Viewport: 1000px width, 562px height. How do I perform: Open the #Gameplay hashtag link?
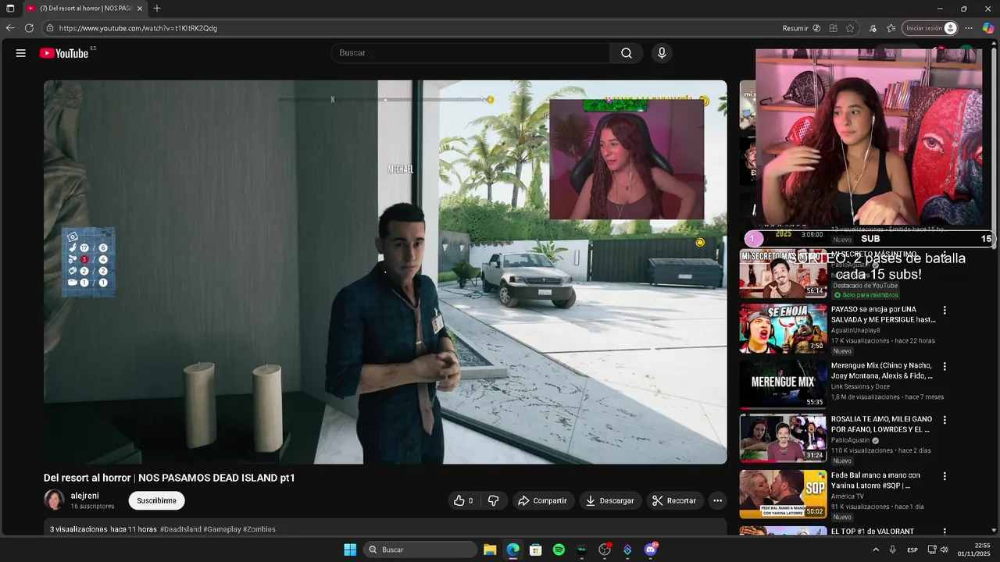click(x=222, y=529)
